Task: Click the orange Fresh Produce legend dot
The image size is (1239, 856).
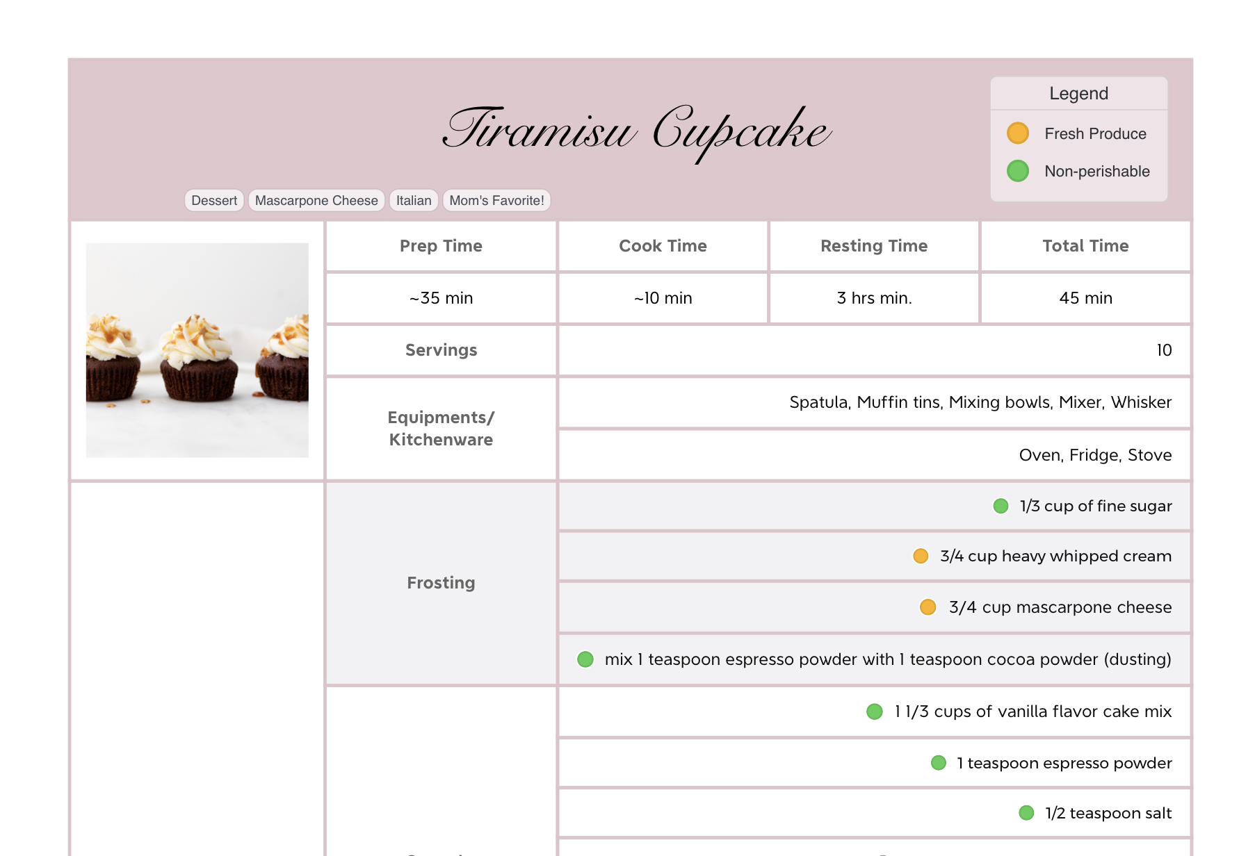Action: 1018,133
